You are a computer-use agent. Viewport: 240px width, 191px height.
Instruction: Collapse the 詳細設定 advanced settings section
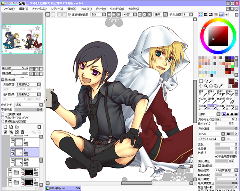[200, 166]
